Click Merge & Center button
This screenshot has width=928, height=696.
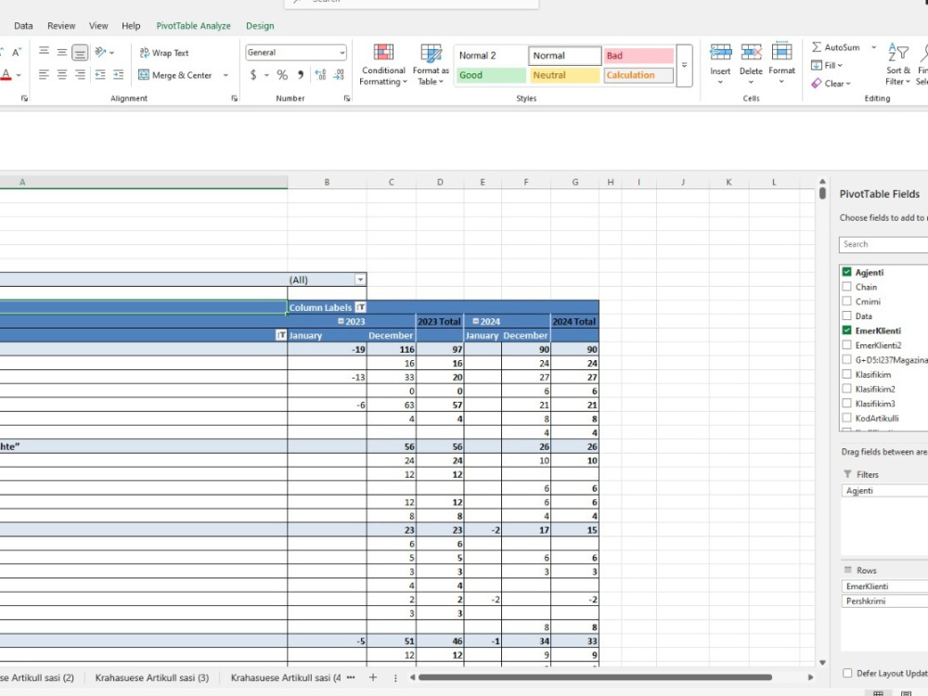175,75
